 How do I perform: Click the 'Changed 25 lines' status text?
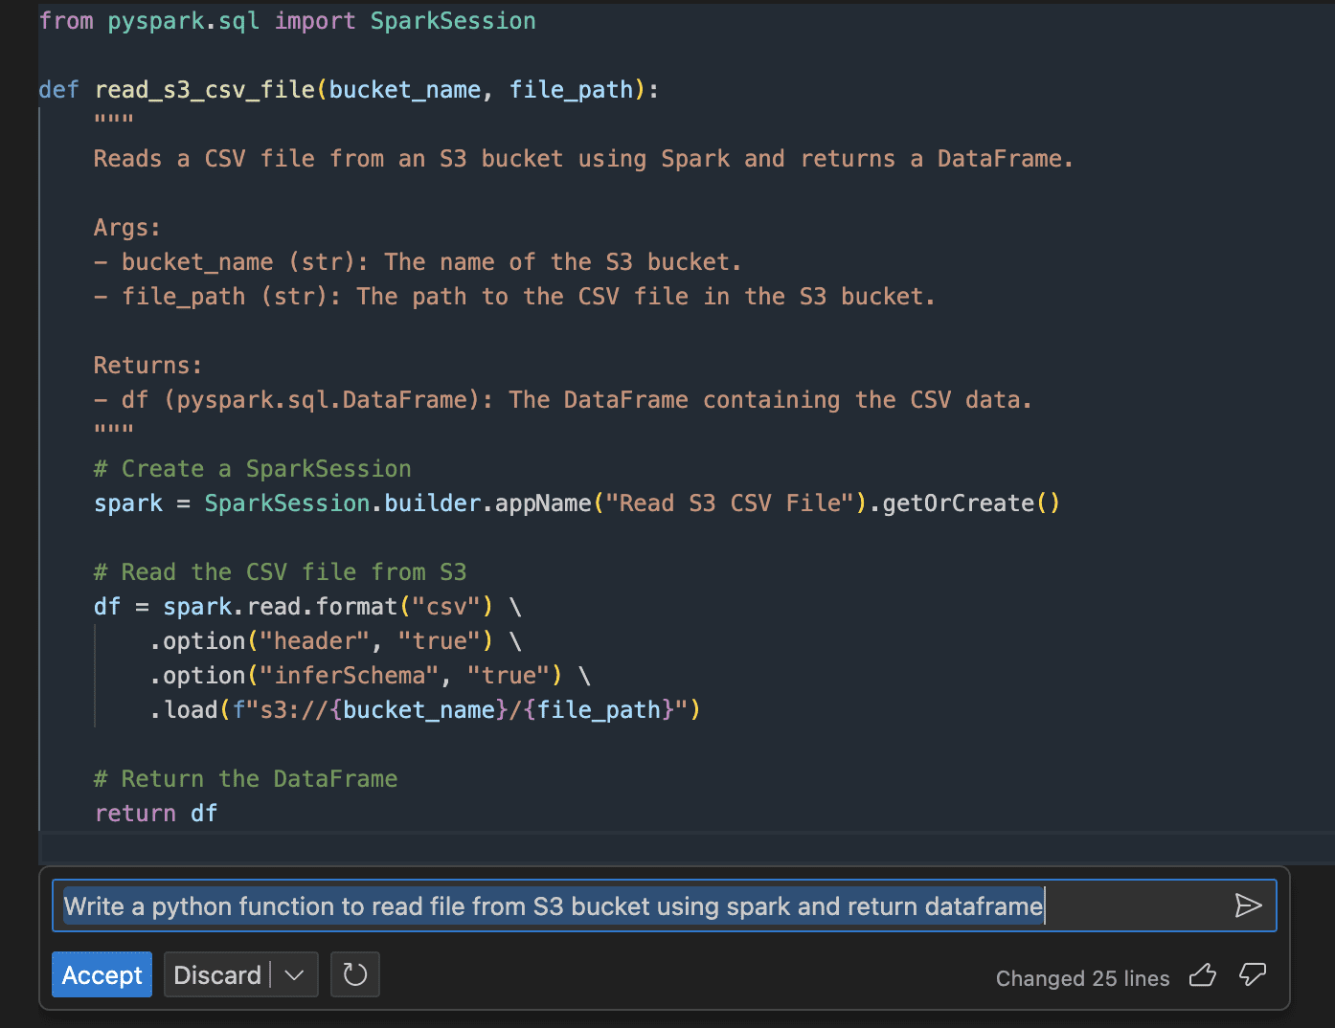click(1082, 978)
